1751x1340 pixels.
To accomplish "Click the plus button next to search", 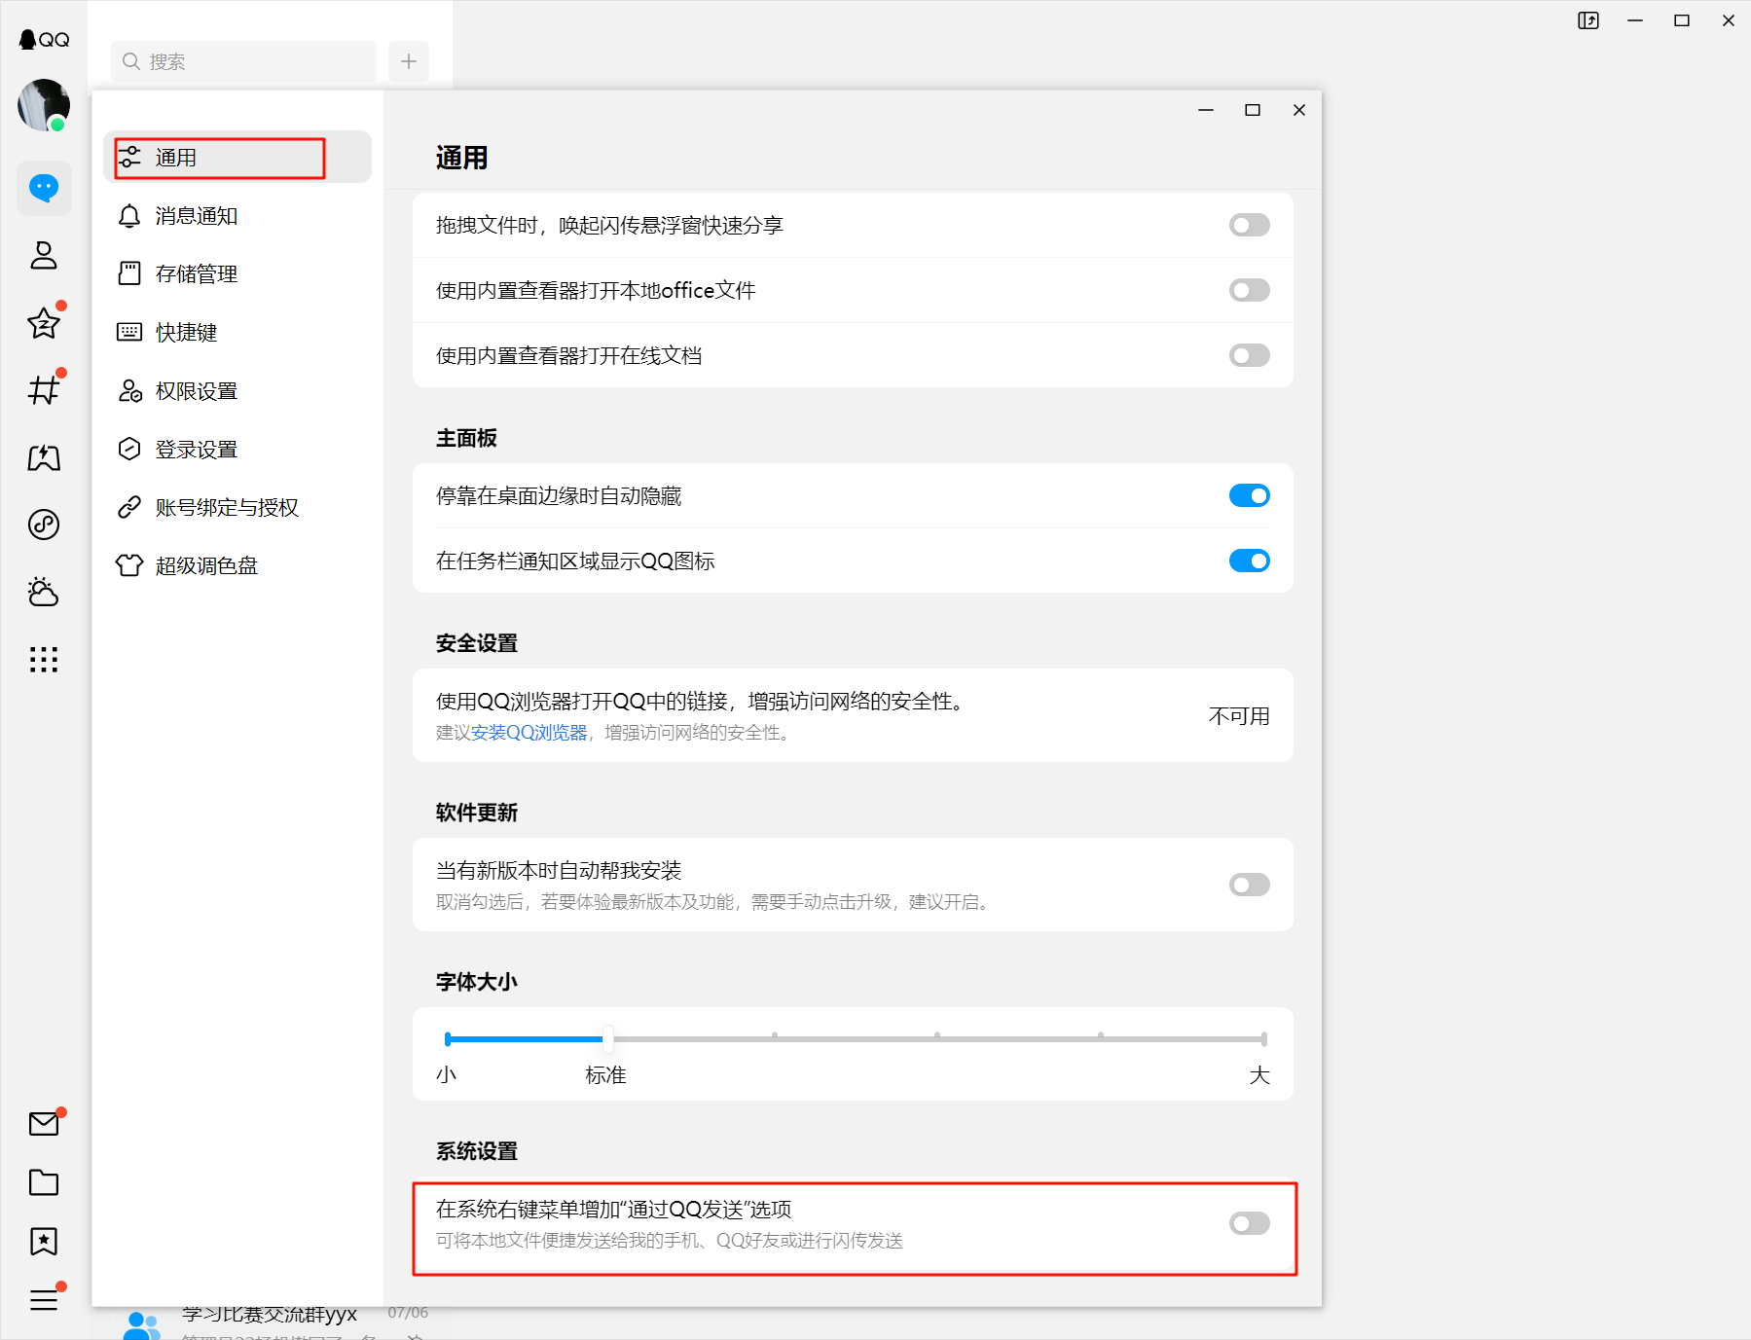I will tap(409, 61).
